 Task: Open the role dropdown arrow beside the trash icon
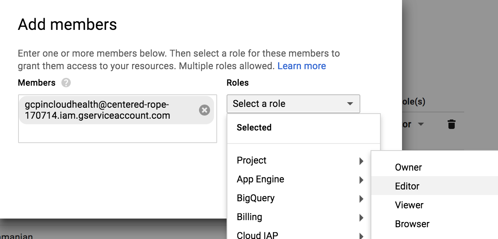click(421, 125)
